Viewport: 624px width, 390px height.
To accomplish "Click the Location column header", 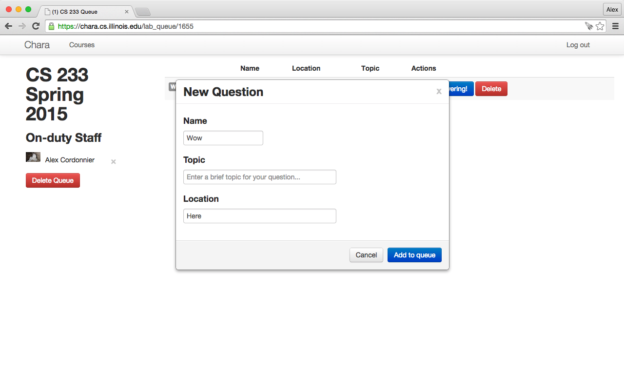I will coord(306,68).
